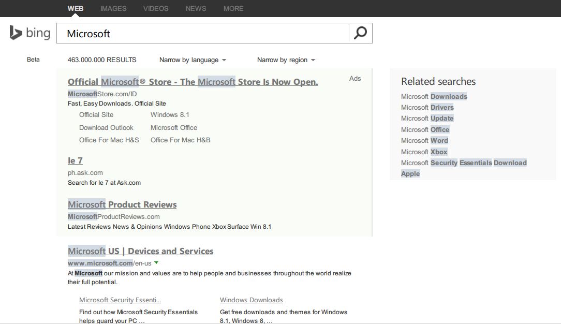561x324 pixels.
Task: Open the MORE menu
Action: pyautogui.click(x=233, y=8)
